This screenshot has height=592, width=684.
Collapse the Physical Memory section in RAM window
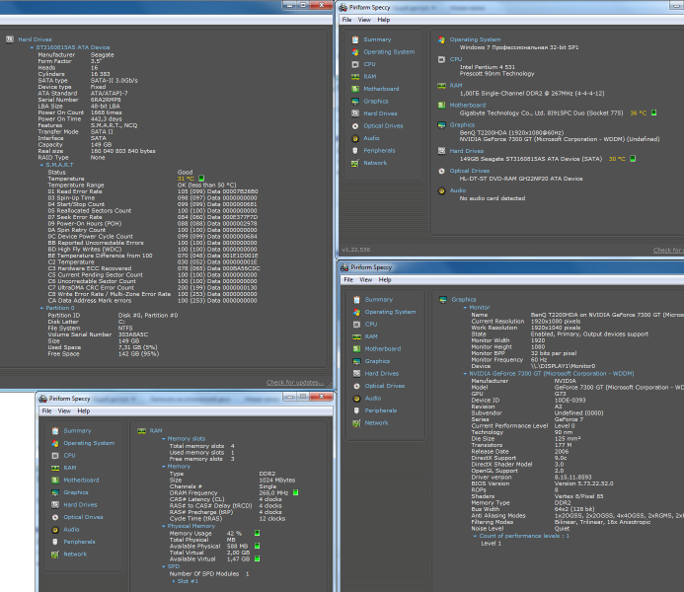point(164,527)
